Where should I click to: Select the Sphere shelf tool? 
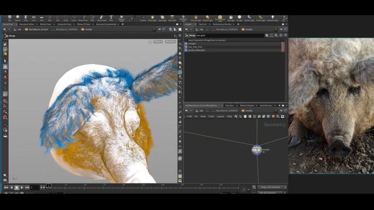(18, 18)
